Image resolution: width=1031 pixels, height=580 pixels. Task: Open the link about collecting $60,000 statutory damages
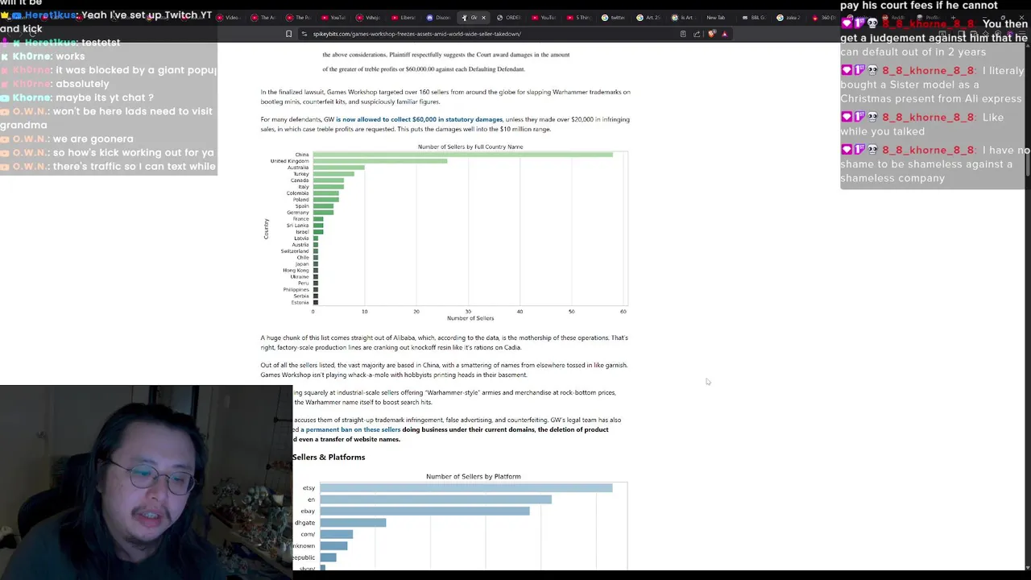point(419,119)
